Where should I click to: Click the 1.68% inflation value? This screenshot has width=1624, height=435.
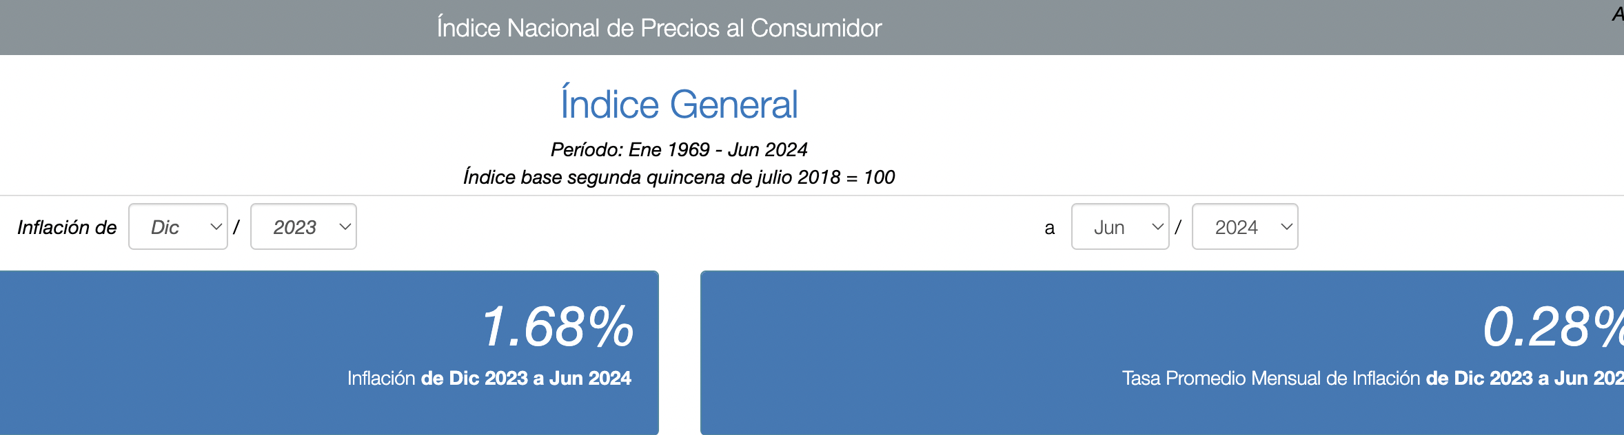coord(557,327)
